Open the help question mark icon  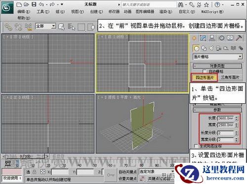tap(217, 4)
